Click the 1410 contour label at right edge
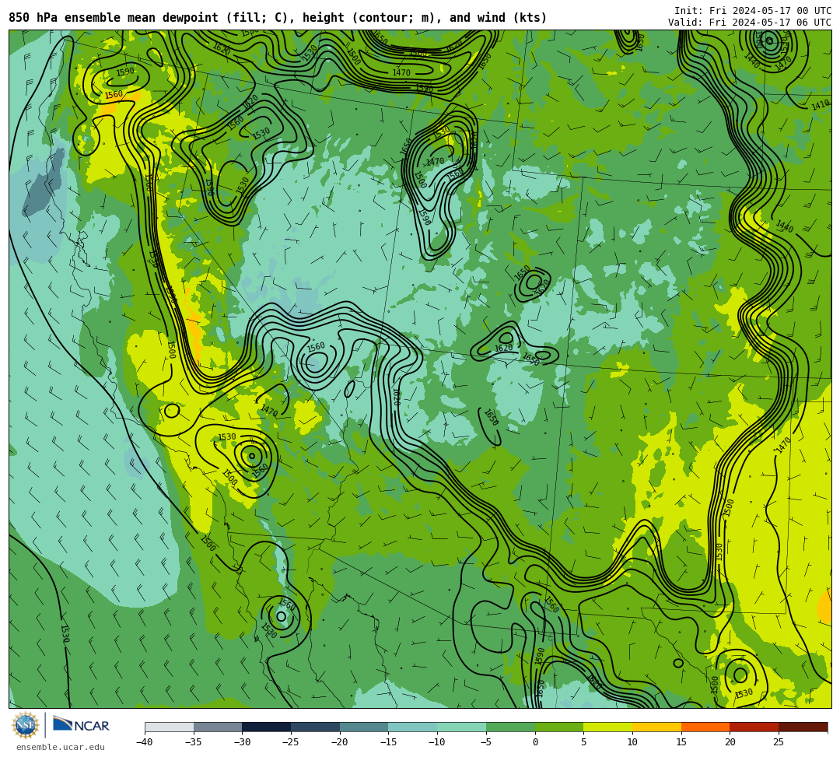The image size is (840, 757). (x=821, y=106)
